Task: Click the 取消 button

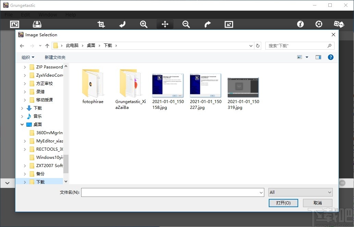Action: click(317, 203)
